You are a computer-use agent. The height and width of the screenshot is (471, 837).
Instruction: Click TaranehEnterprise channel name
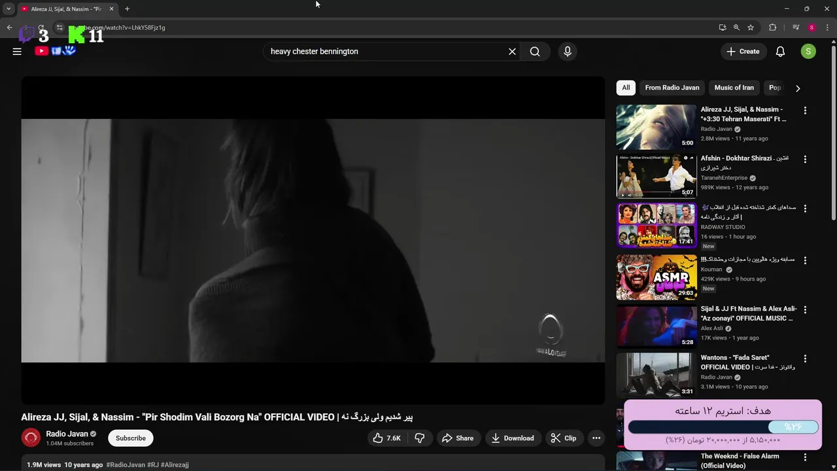(x=724, y=178)
